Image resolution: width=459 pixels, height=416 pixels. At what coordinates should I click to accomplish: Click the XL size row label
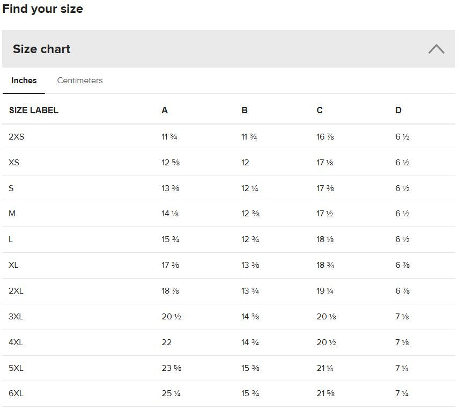pyautogui.click(x=13, y=265)
